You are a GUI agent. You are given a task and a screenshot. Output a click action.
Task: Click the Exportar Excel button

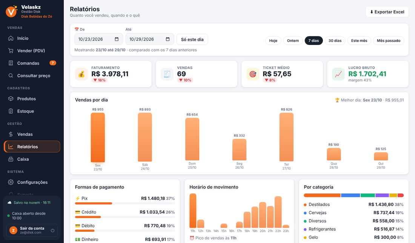[x=387, y=12]
